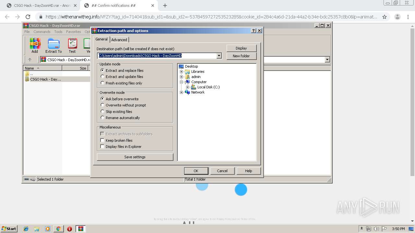Open the file explorer taskbar icon
This screenshot has width=415, height=233.
click(37, 229)
